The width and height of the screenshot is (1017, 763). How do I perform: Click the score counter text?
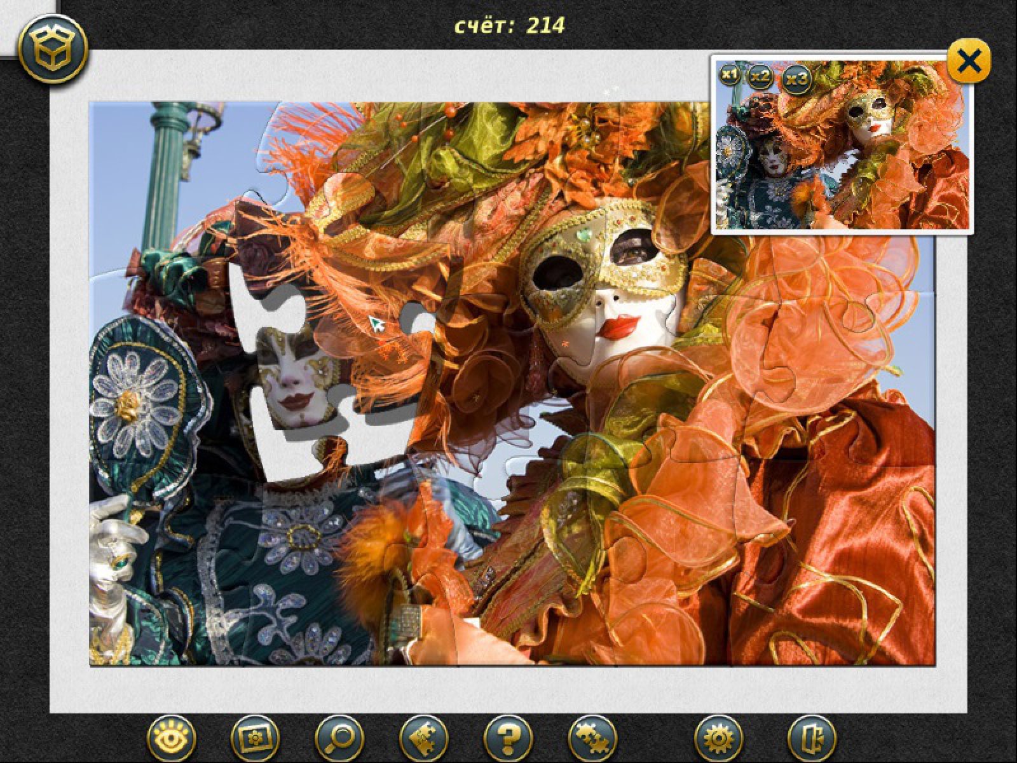[x=509, y=25]
